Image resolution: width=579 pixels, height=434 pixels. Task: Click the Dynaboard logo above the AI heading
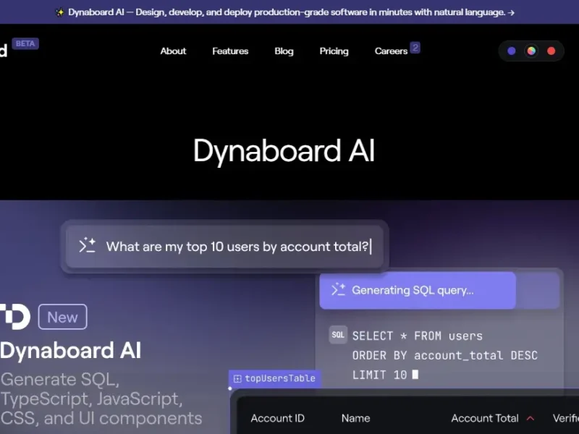[x=15, y=317]
